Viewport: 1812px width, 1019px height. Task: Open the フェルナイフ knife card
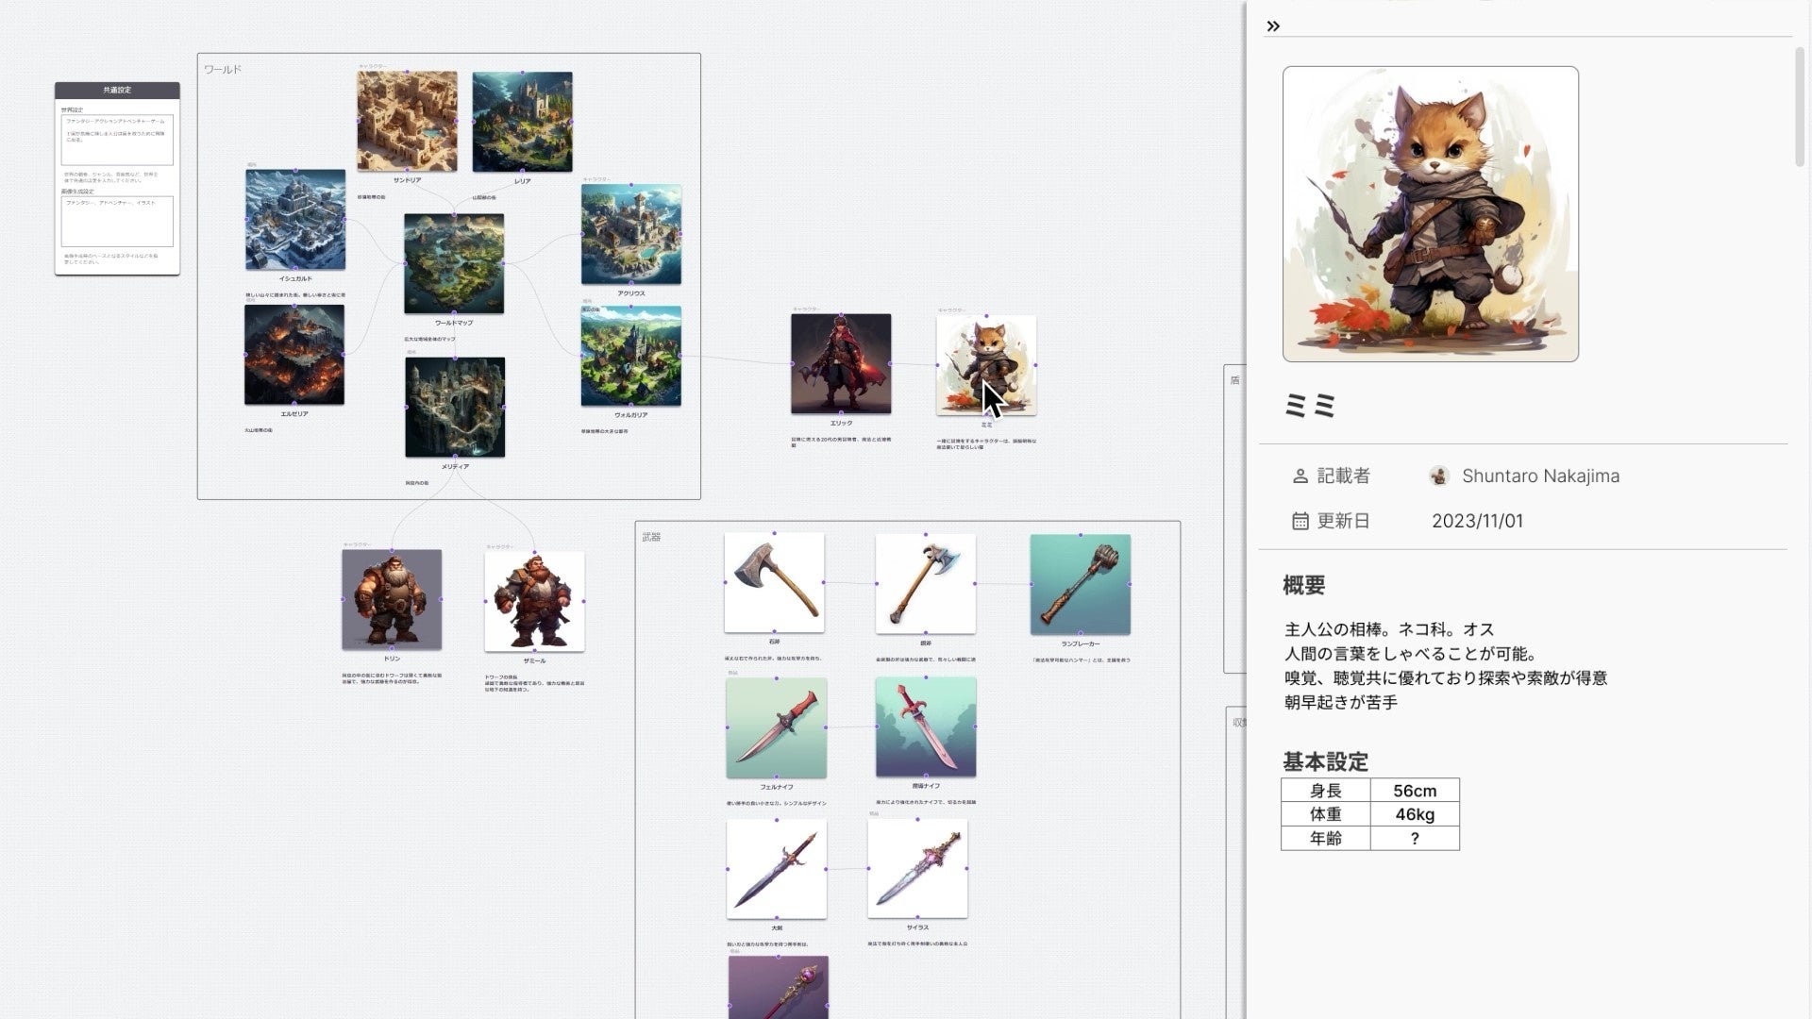pos(776,727)
